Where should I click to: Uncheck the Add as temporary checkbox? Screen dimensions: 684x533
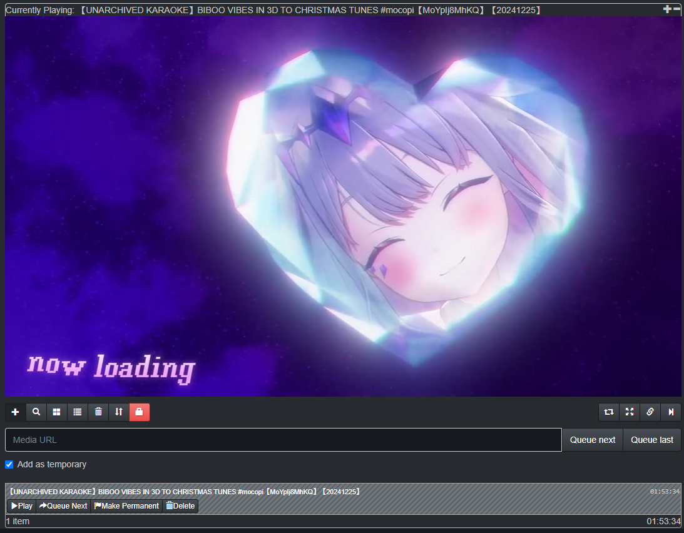pyautogui.click(x=9, y=465)
